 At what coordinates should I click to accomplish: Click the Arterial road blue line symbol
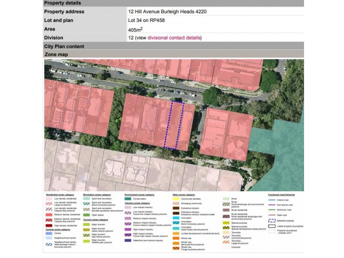click(272, 200)
